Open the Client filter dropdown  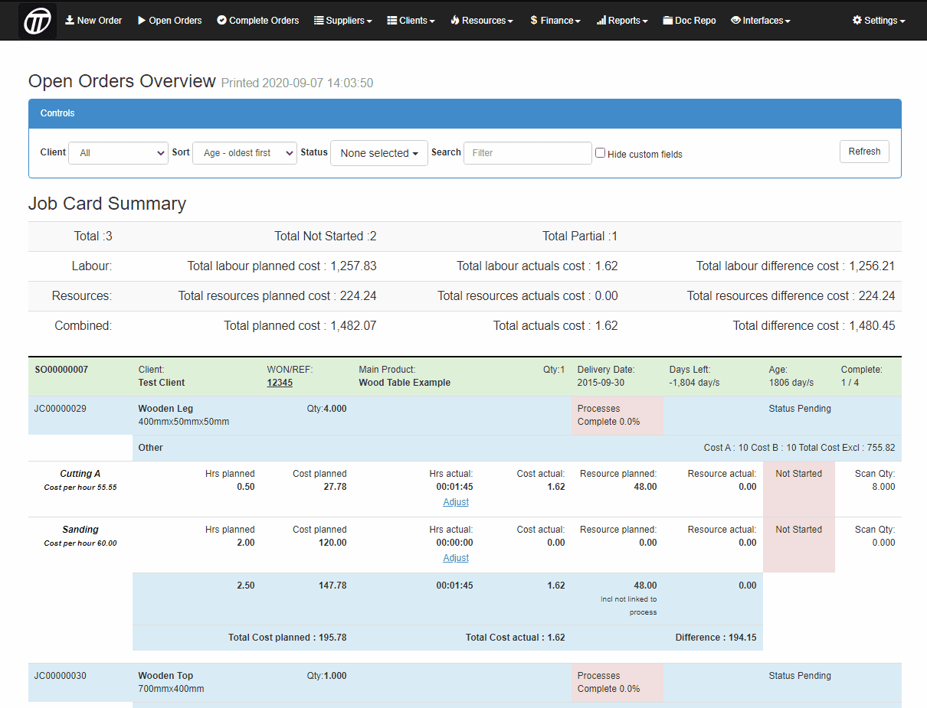(x=118, y=153)
